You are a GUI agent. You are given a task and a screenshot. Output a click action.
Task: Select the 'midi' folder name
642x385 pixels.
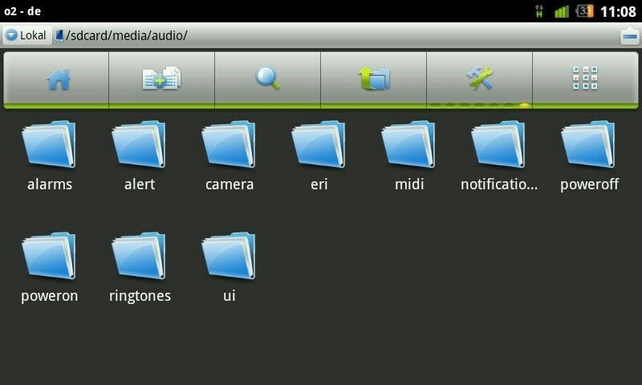point(409,184)
